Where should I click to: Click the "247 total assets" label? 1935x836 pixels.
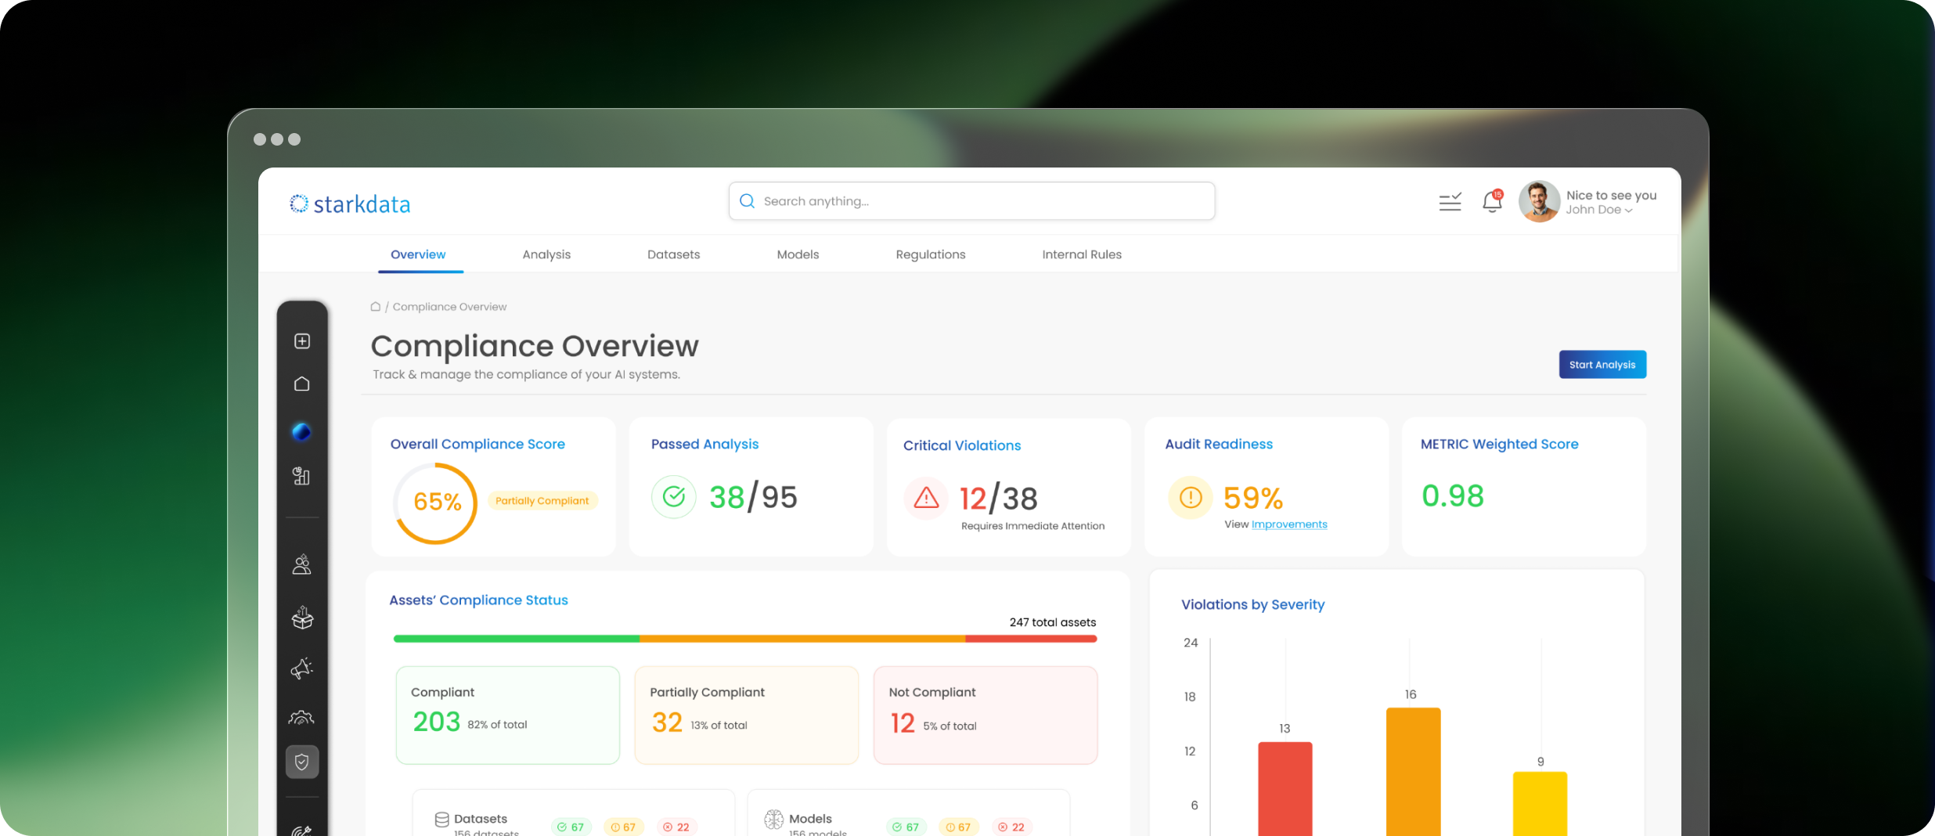(x=1053, y=622)
